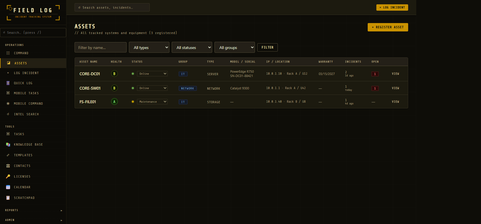The height and width of the screenshot is (224, 481).
Task: Click the open incidents badge for CORE-DC01
Action: pyautogui.click(x=375, y=74)
